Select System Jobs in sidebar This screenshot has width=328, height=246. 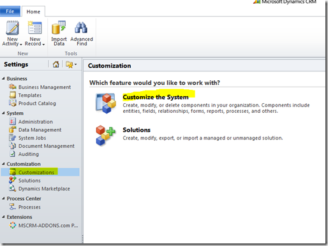click(32, 138)
